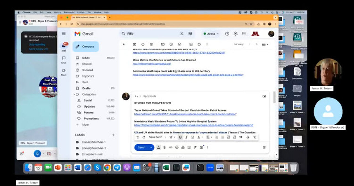Toggle strikethrough formatting
Screen dimensions: 354x186
248,137
